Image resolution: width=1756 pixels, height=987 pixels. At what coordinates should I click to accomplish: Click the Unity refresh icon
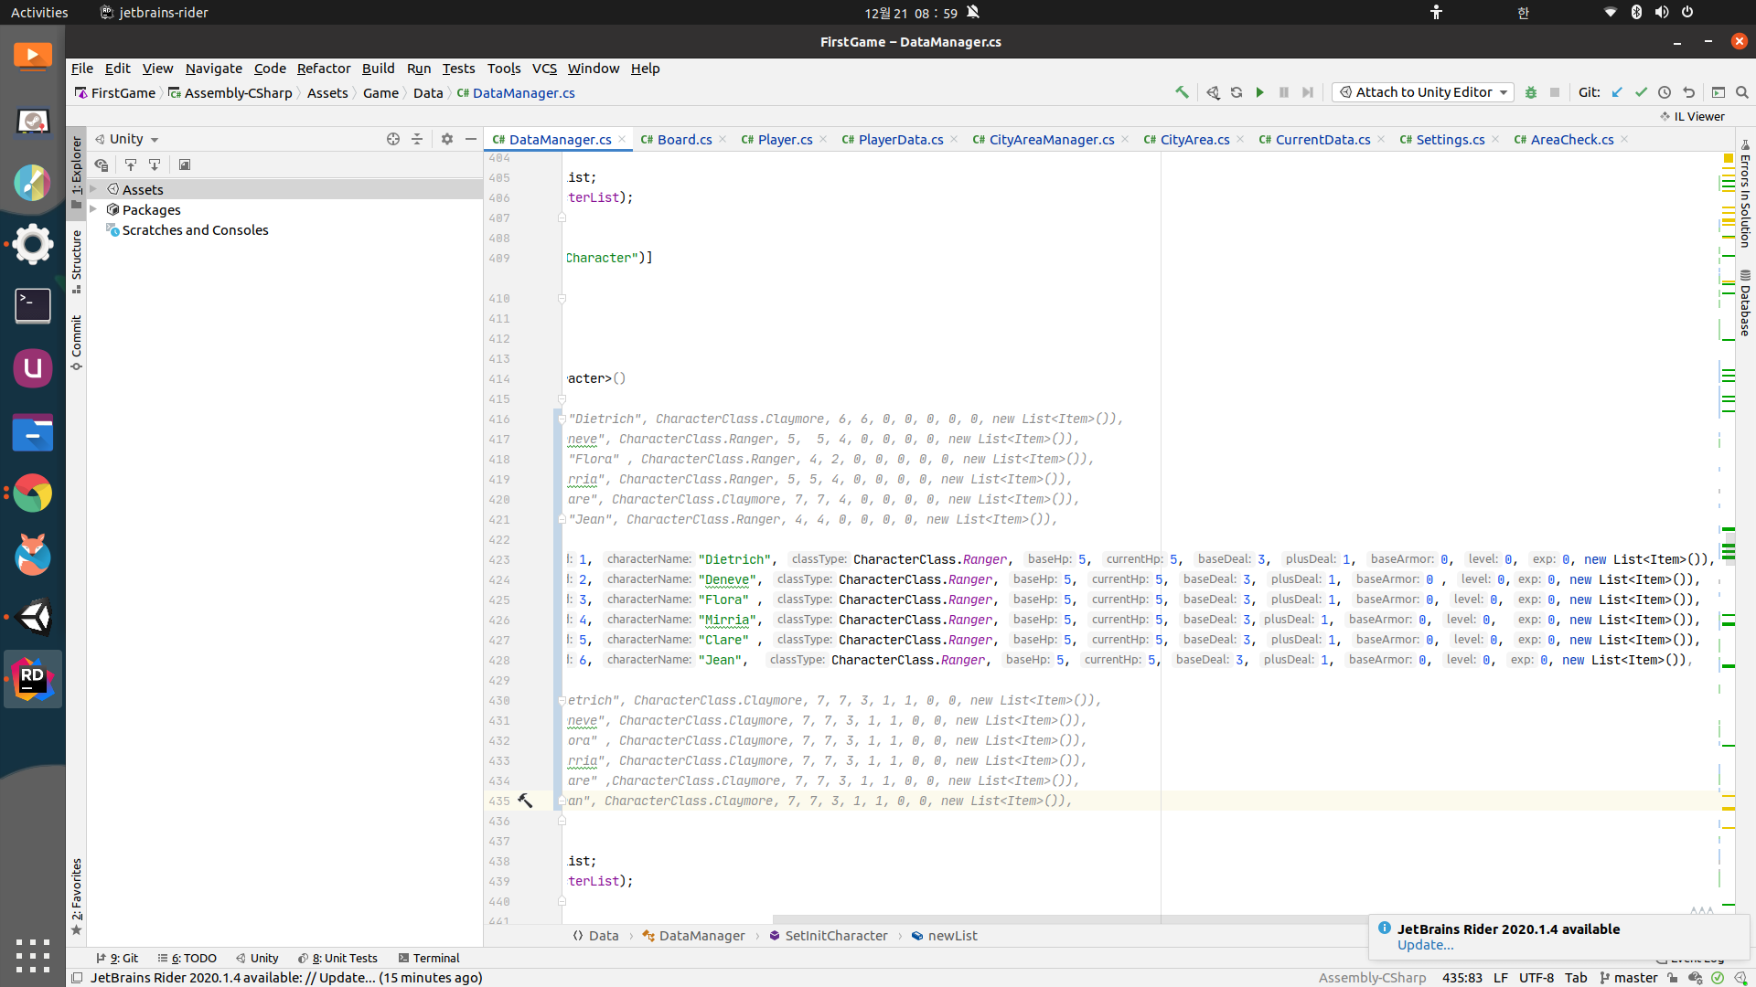point(1237,92)
